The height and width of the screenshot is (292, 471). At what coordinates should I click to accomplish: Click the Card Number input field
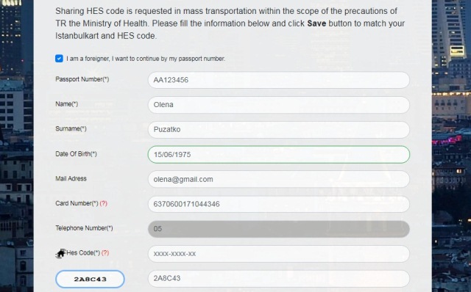[x=279, y=204]
